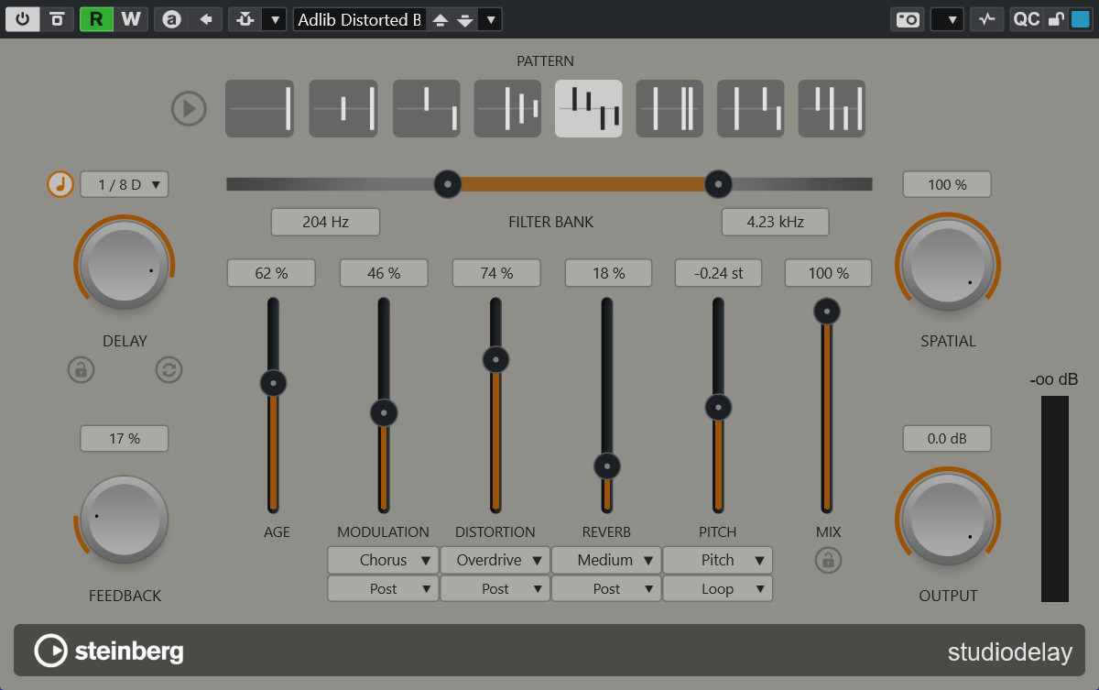Toggle the mix lock padlock icon
The width and height of the screenshot is (1099, 690).
[x=828, y=560]
